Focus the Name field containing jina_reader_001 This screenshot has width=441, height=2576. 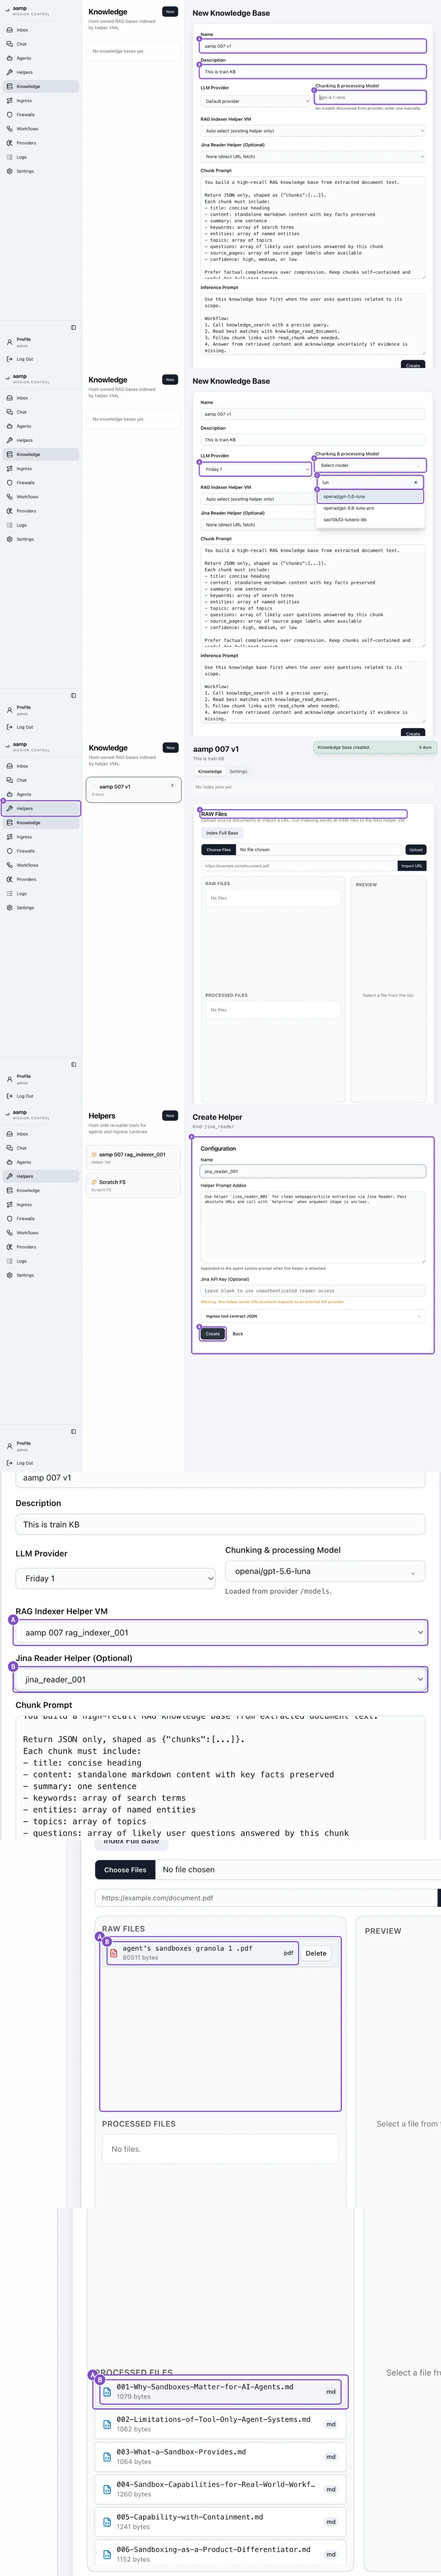point(313,1171)
